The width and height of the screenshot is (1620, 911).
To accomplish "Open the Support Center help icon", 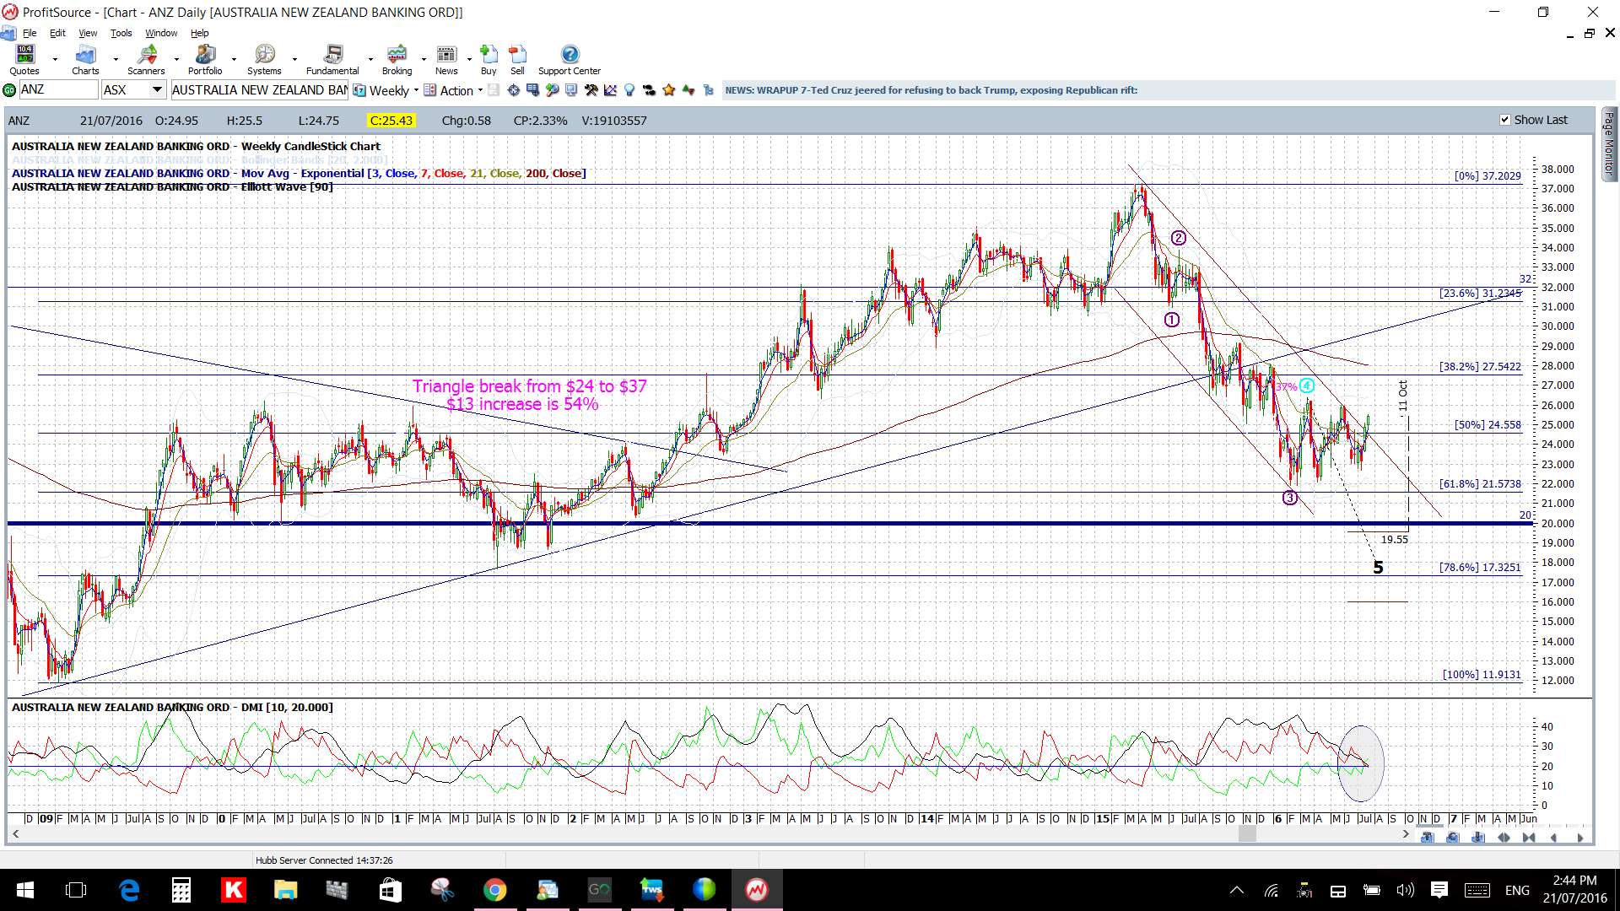I will [570, 60].
